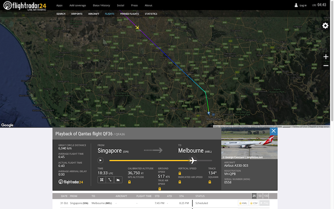Click the center-on-aircraft icon under Time
The height and width of the screenshot is (209, 334).
click(102, 180)
